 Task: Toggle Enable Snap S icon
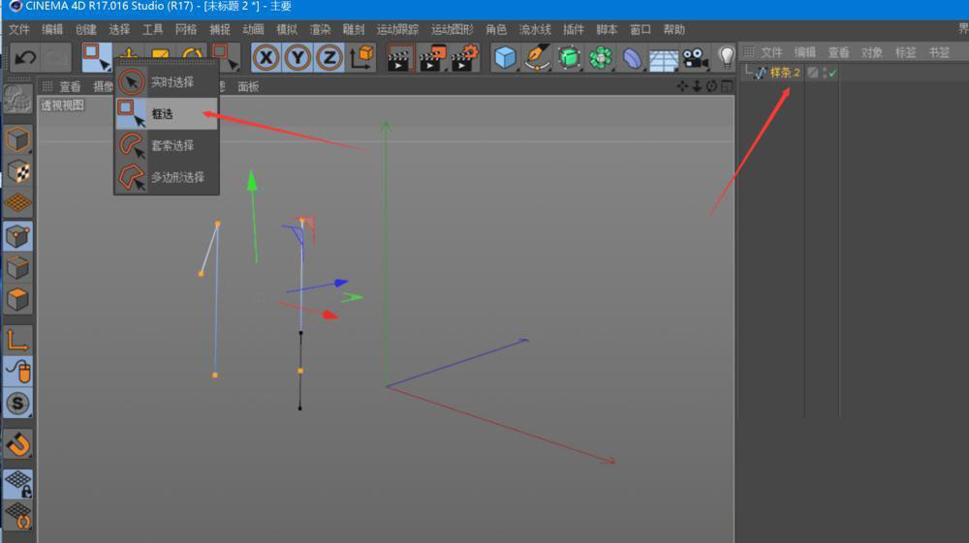pos(17,404)
